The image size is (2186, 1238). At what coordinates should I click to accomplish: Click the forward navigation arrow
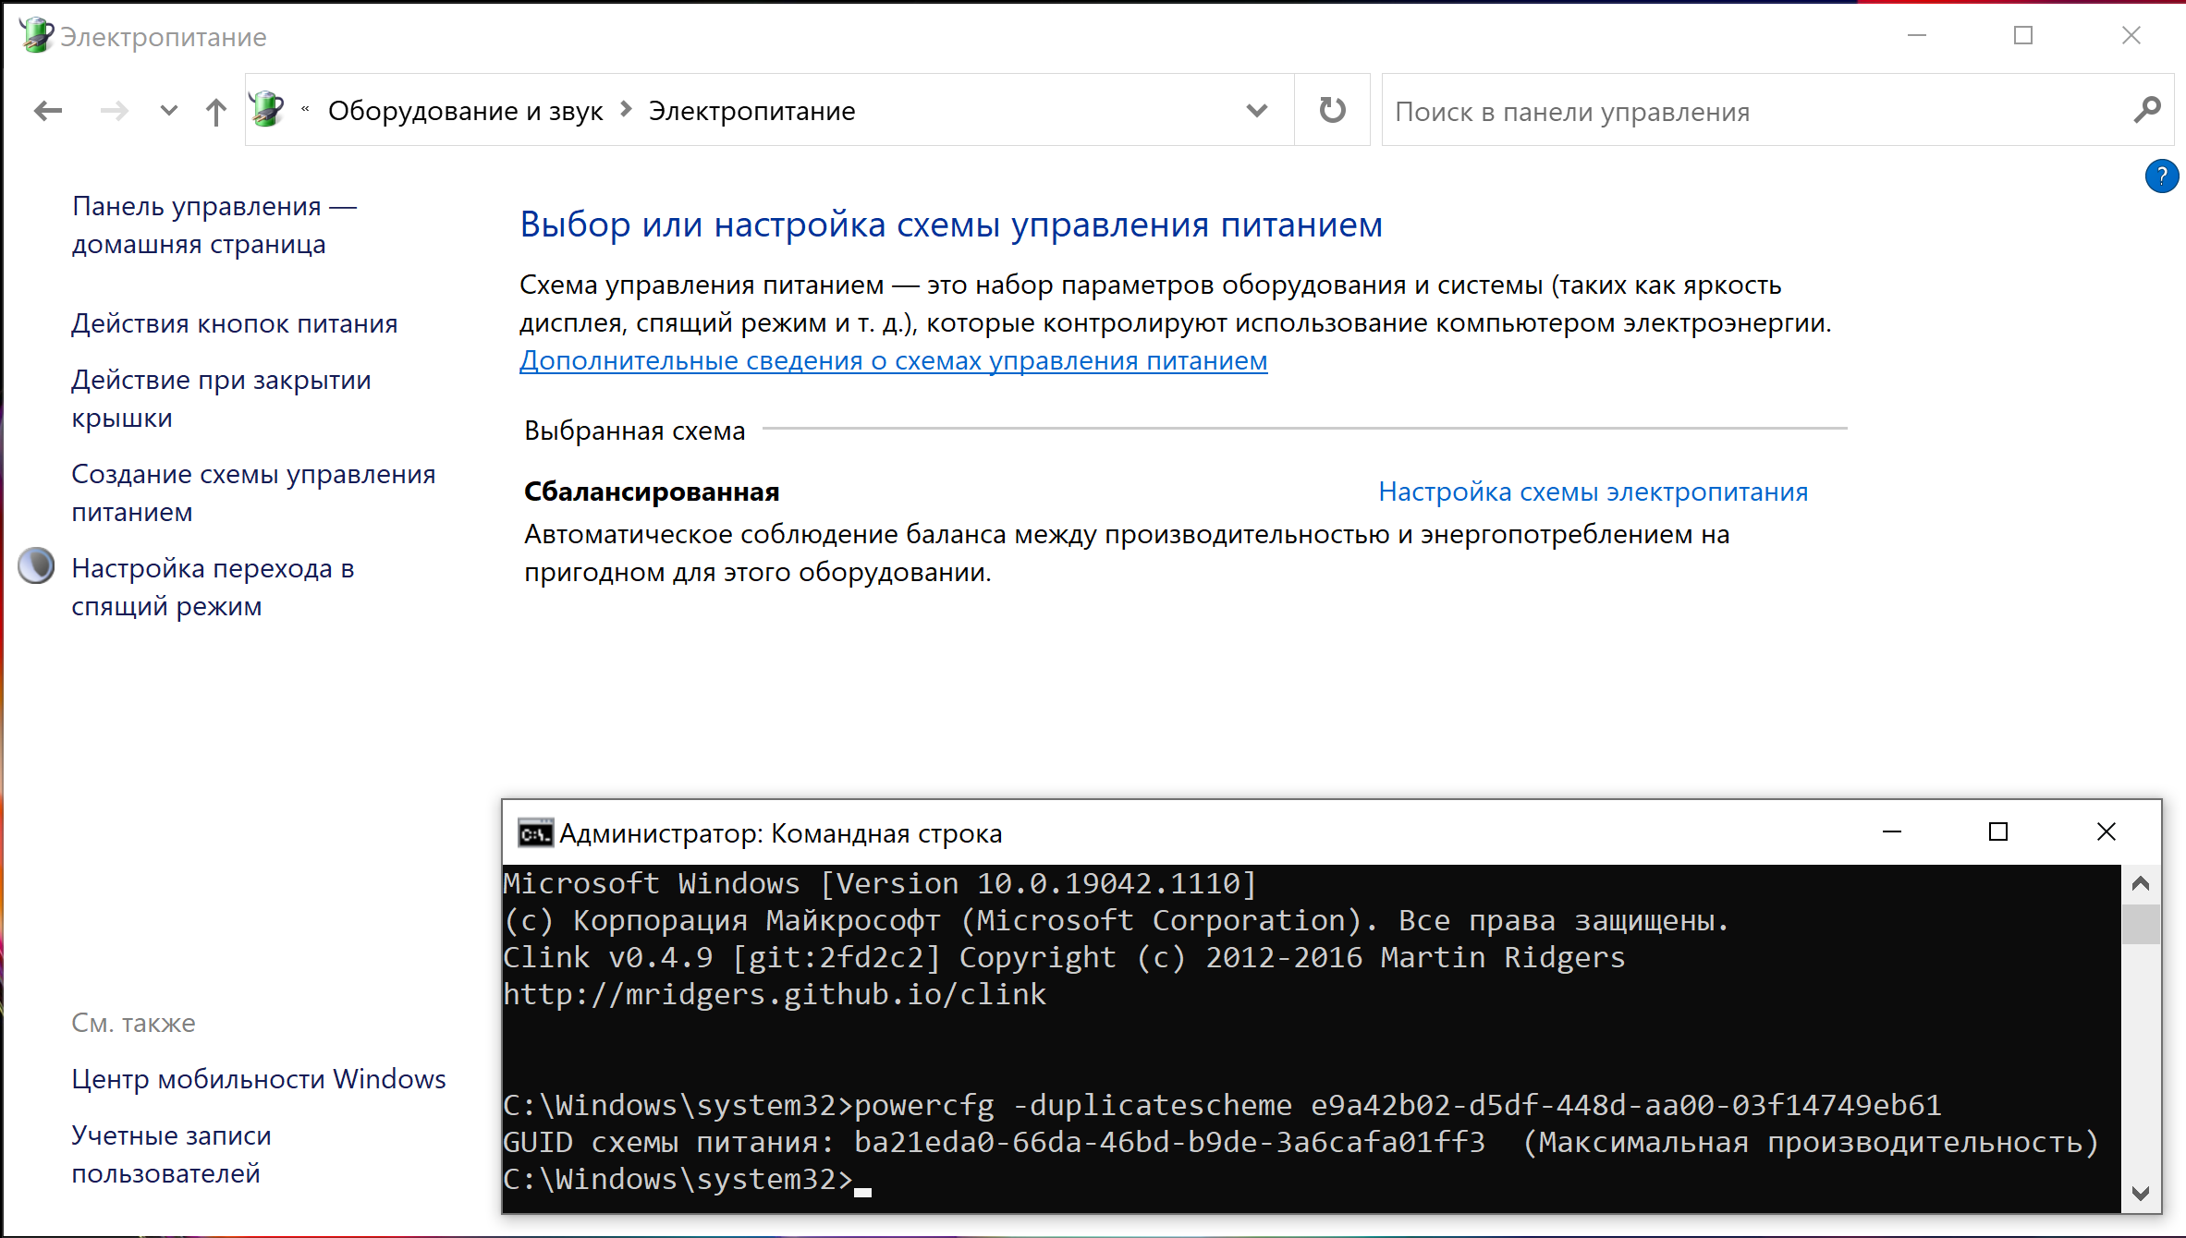[115, 111]
